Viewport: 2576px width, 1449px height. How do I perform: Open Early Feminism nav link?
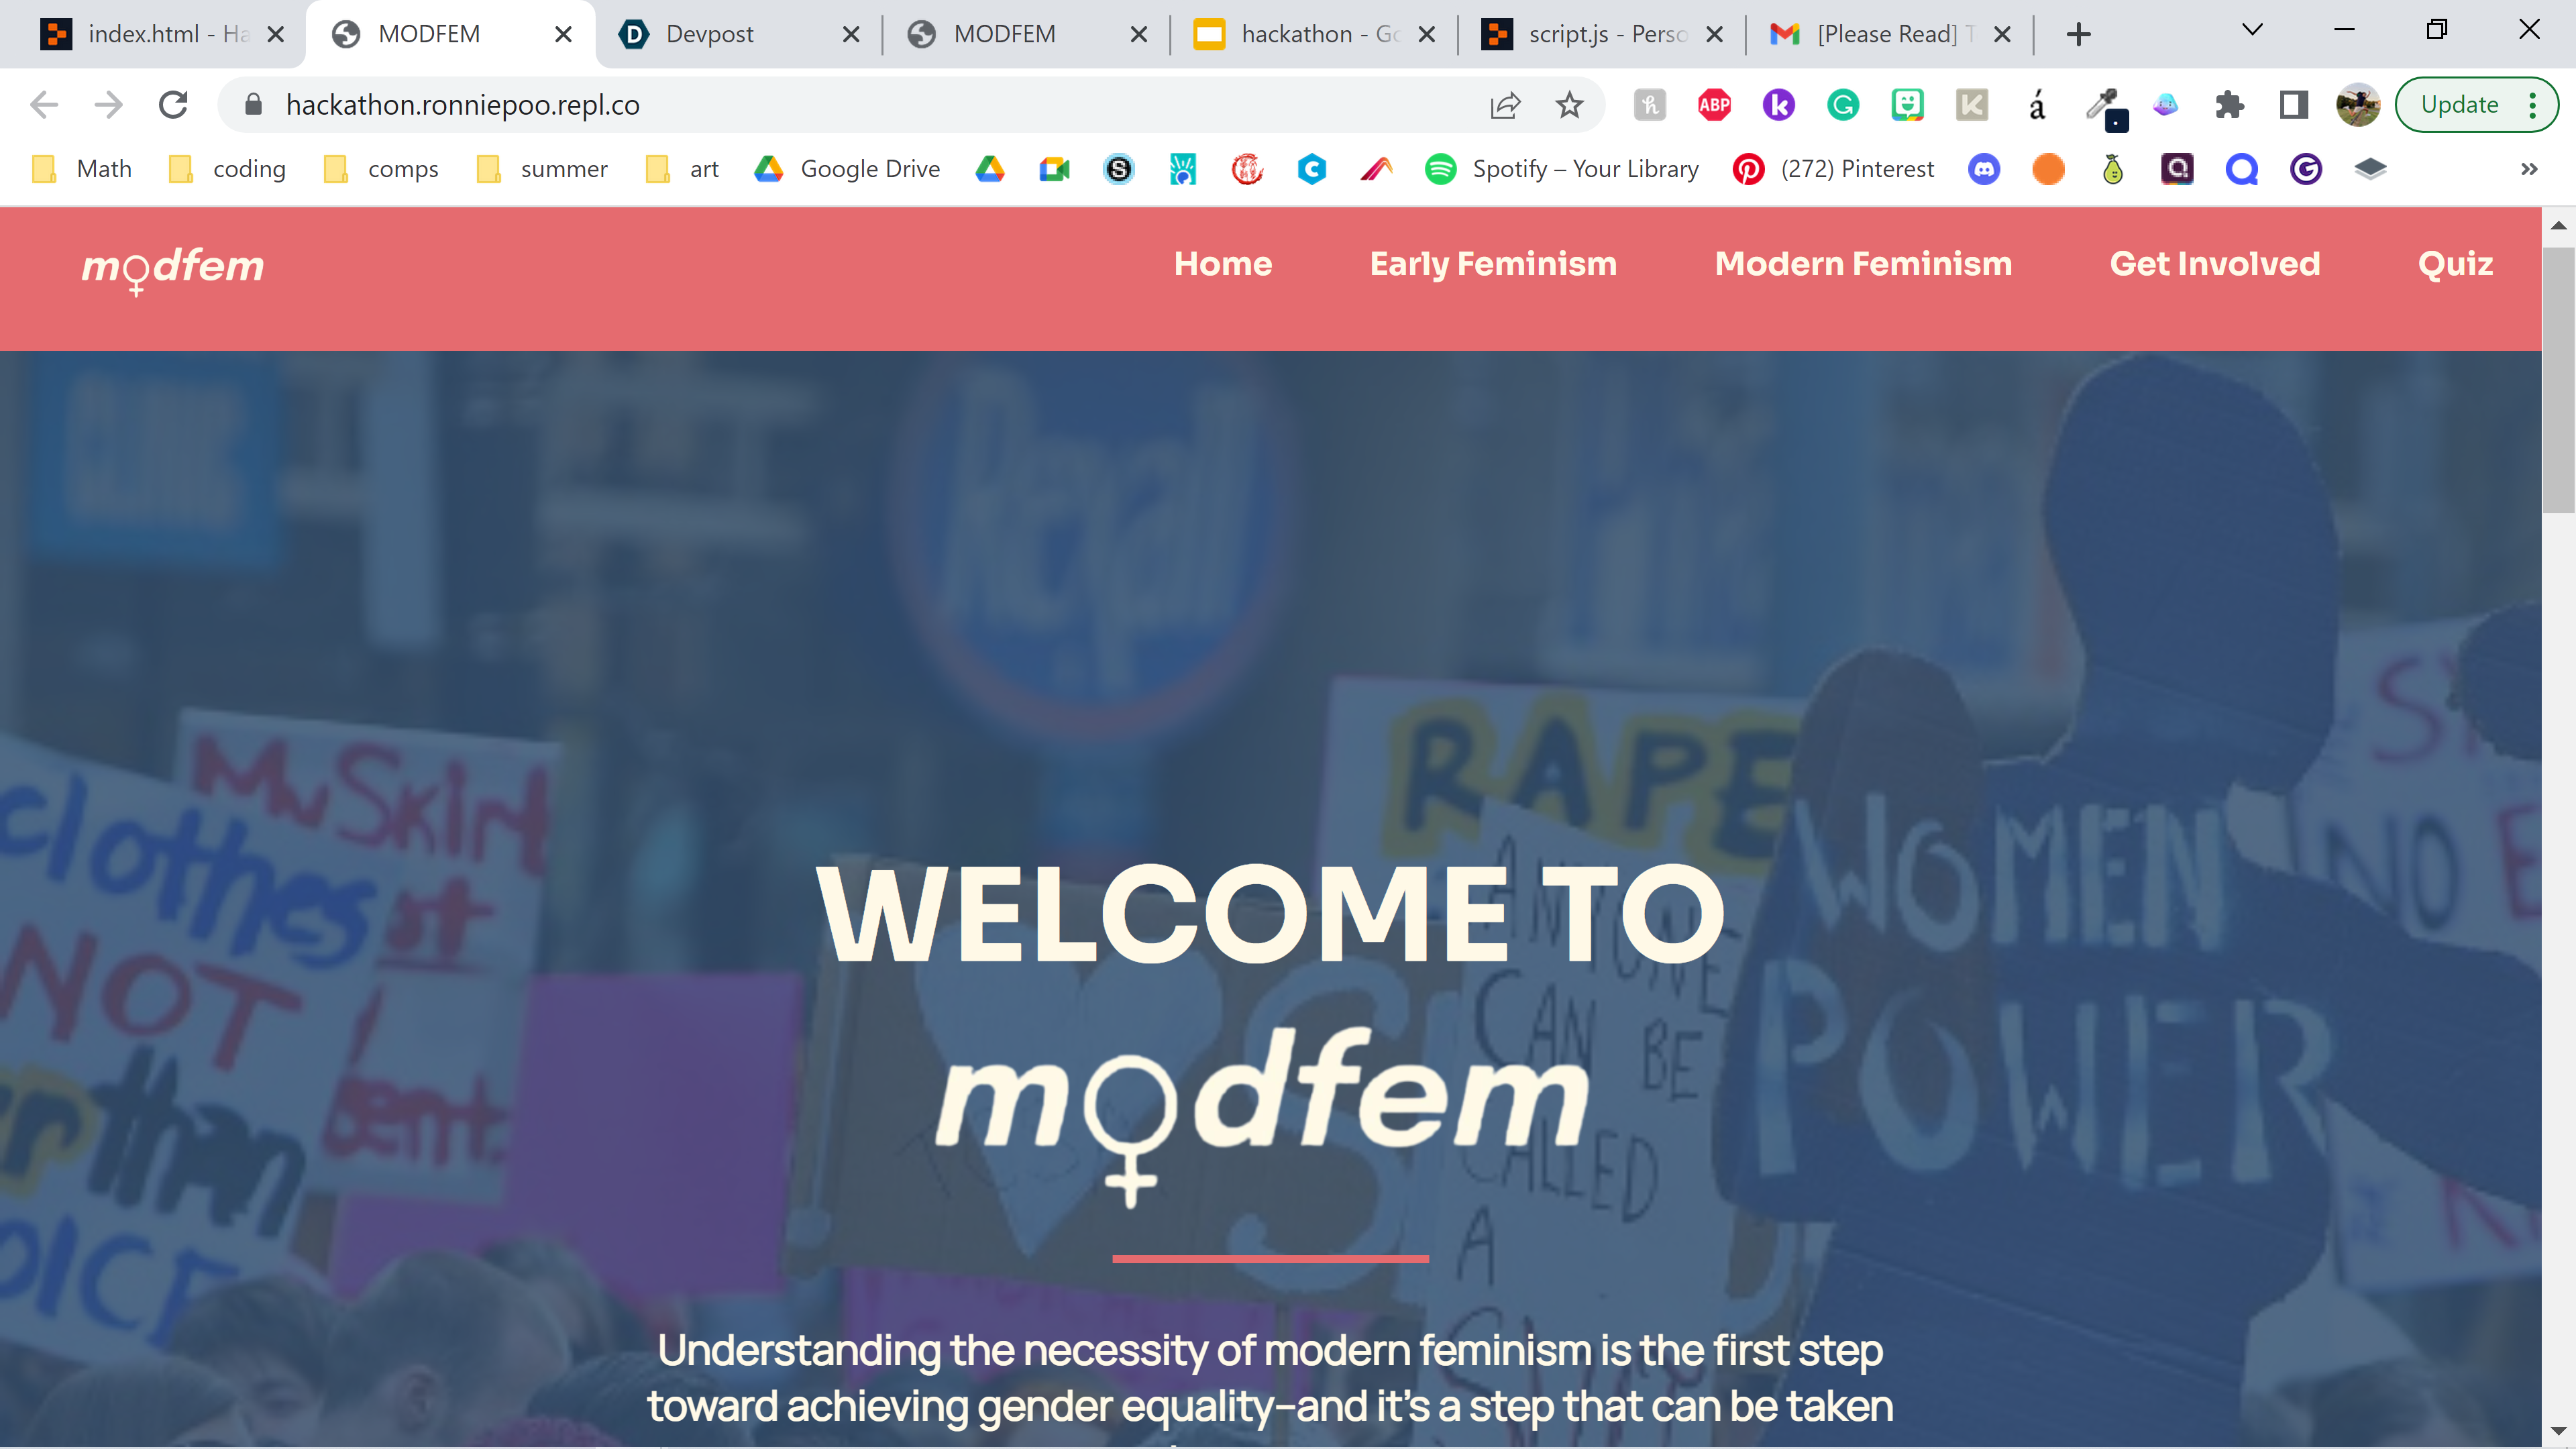(x=1493, y=264)
